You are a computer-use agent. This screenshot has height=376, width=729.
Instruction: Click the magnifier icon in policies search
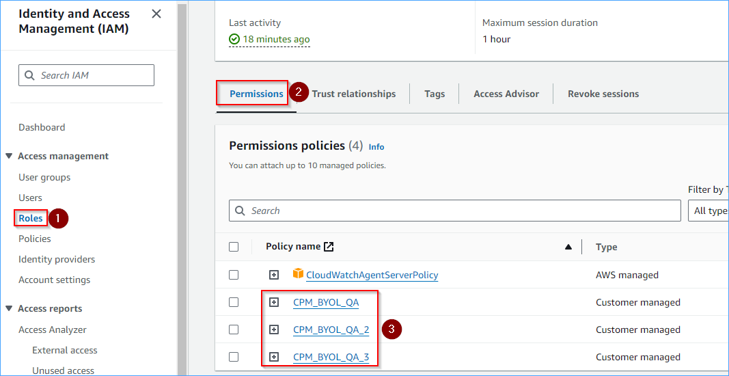tap(240, 211)
